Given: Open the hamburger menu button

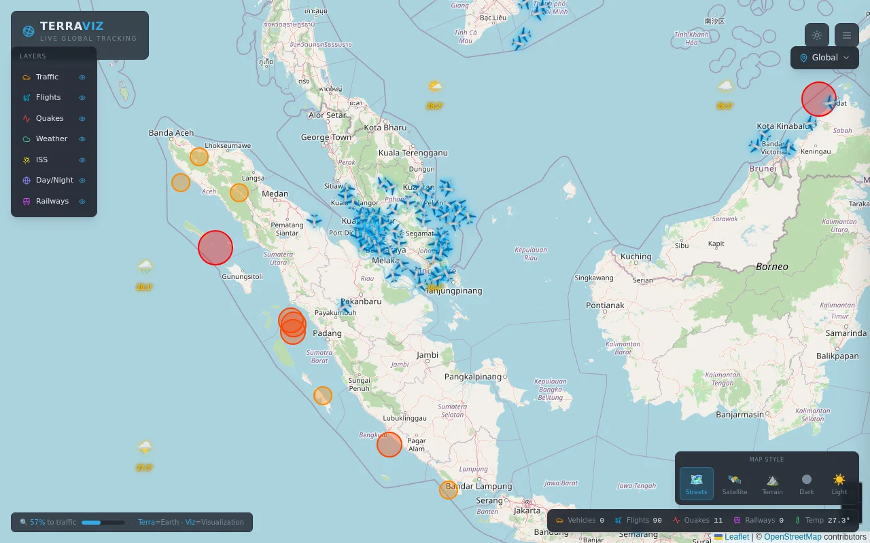Looking at the screenshot, I should pyautogui.click(x=847, y=35).
